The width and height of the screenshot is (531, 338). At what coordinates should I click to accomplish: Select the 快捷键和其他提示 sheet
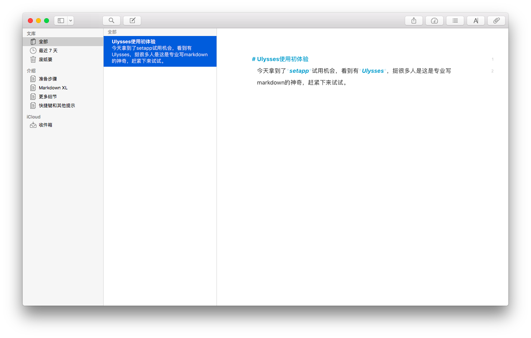[59, 105]
